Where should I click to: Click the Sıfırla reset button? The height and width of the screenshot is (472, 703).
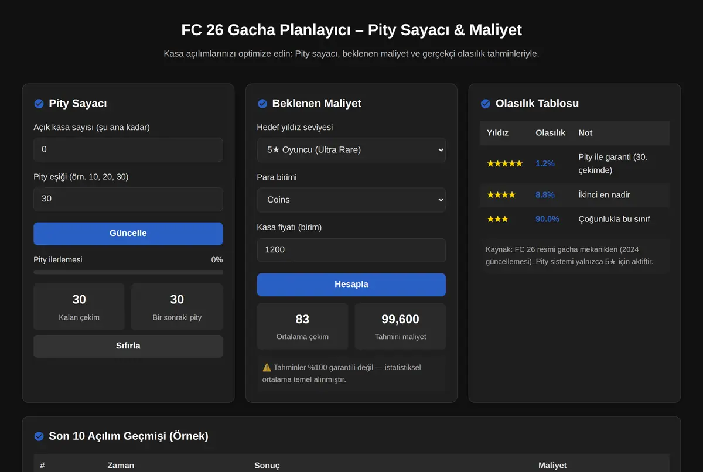coord(128,346)
